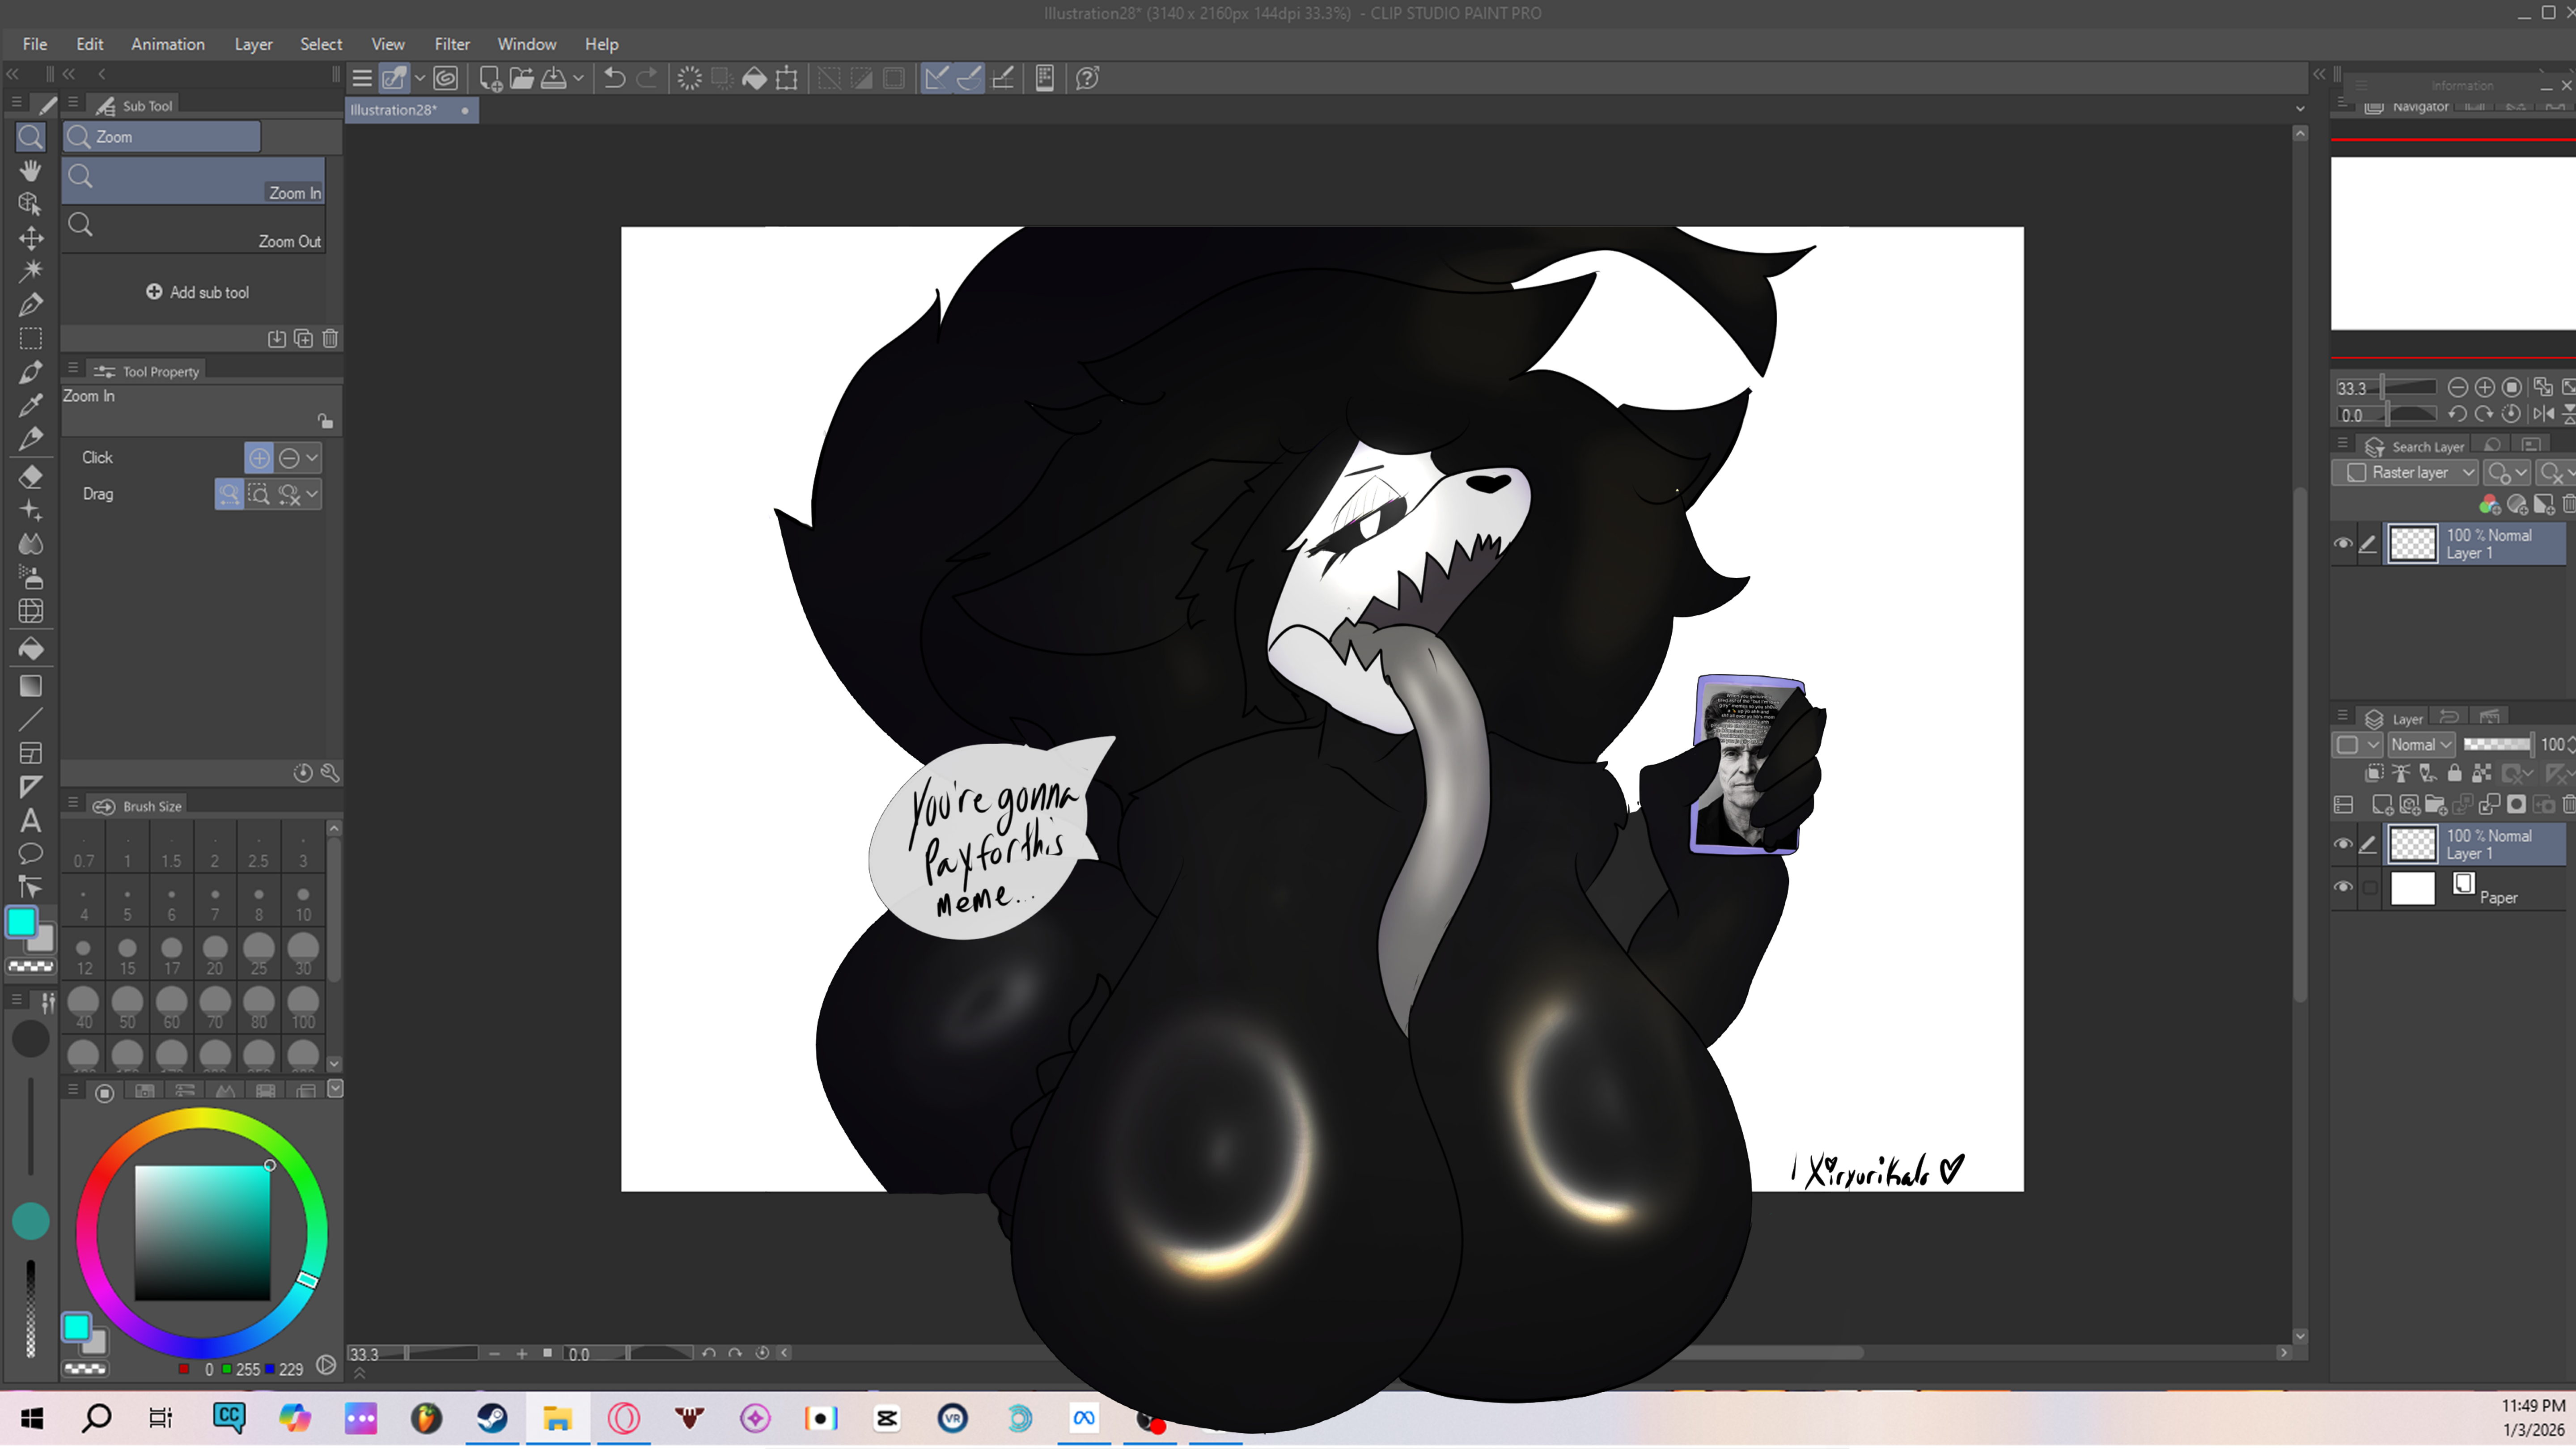Select the Gradient tool
Screen dimensions: 2576x1449
click(x=30, y=686)
